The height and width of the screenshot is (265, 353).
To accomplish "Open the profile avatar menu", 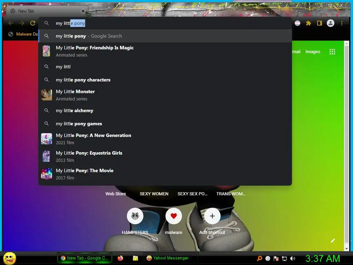I will point(331,23).
